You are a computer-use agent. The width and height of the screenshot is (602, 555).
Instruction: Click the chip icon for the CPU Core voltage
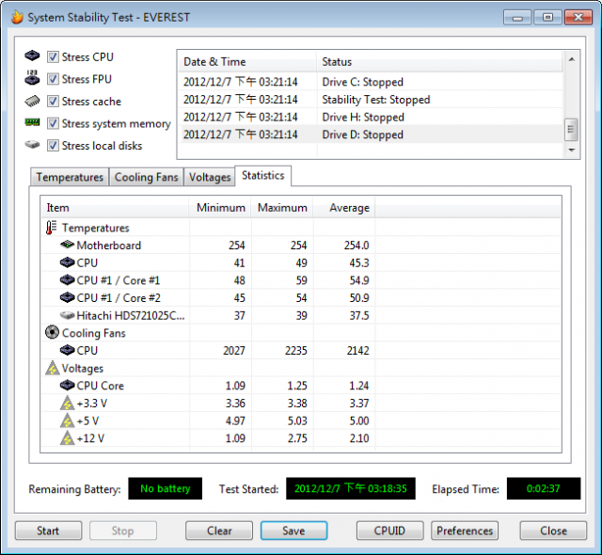click(x=67, y=385)
